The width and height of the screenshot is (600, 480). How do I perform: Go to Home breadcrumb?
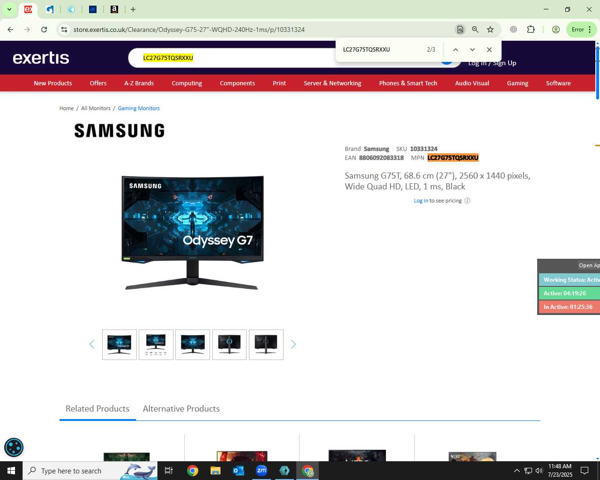click(x=67, y=108)
